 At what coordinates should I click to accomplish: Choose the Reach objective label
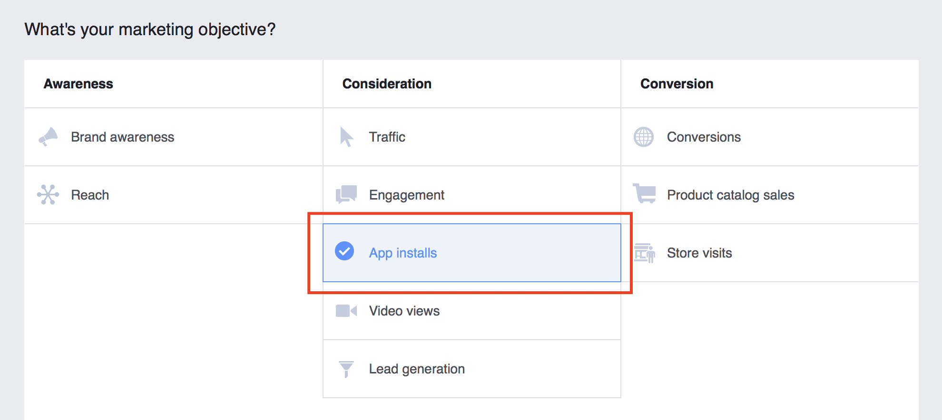tap(90, 195)
